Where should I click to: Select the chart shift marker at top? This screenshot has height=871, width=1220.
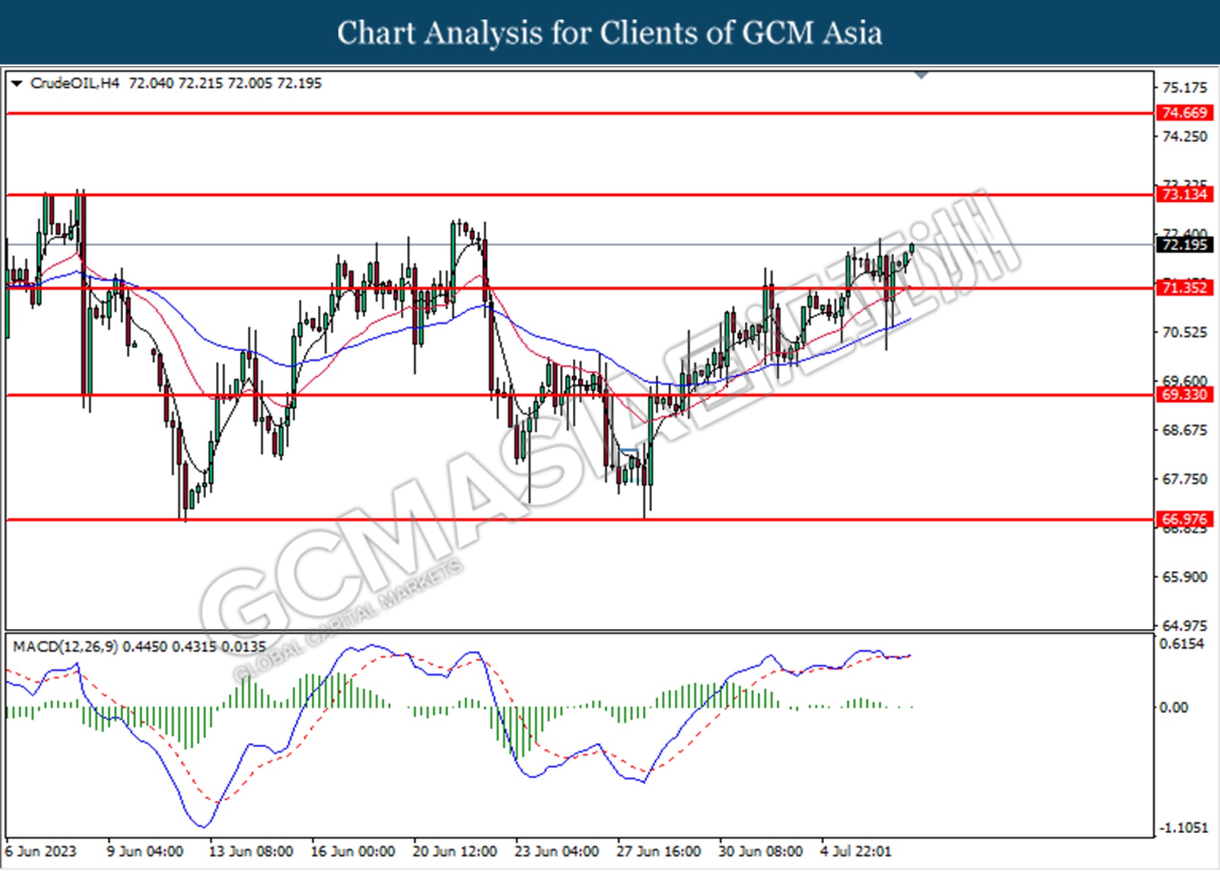pyautogui.click(x=921, y=76)
